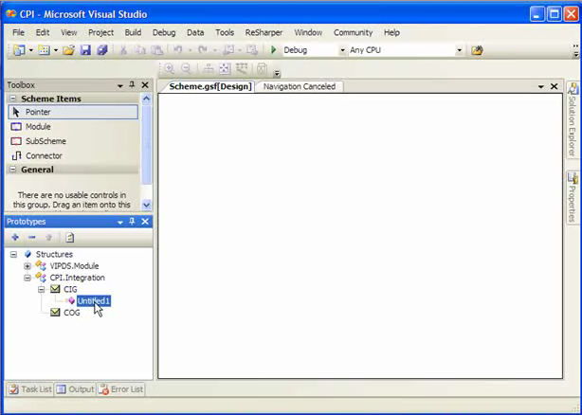Click the properties sheet icon in Prototypes
The height and width of the screenshot is (415, 582).
pos(69,237)
